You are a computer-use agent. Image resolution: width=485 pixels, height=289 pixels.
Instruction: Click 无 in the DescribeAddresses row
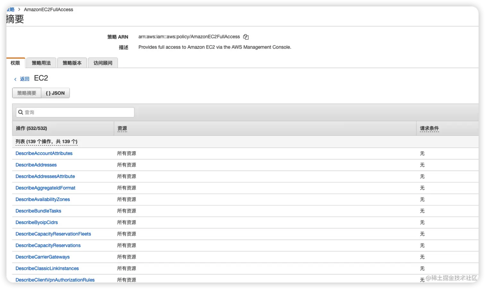click(422, 165)
